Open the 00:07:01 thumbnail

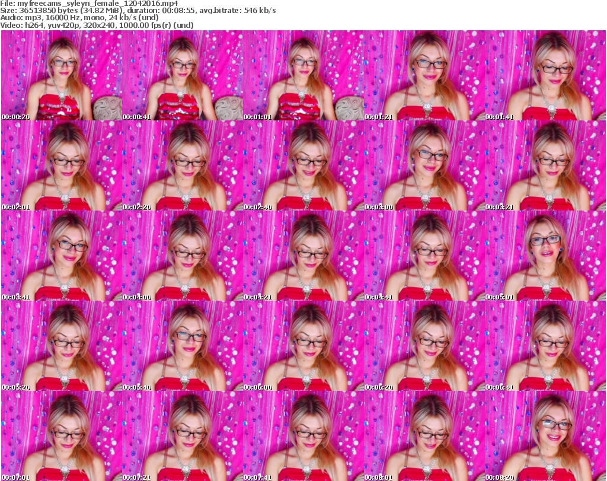62,436
